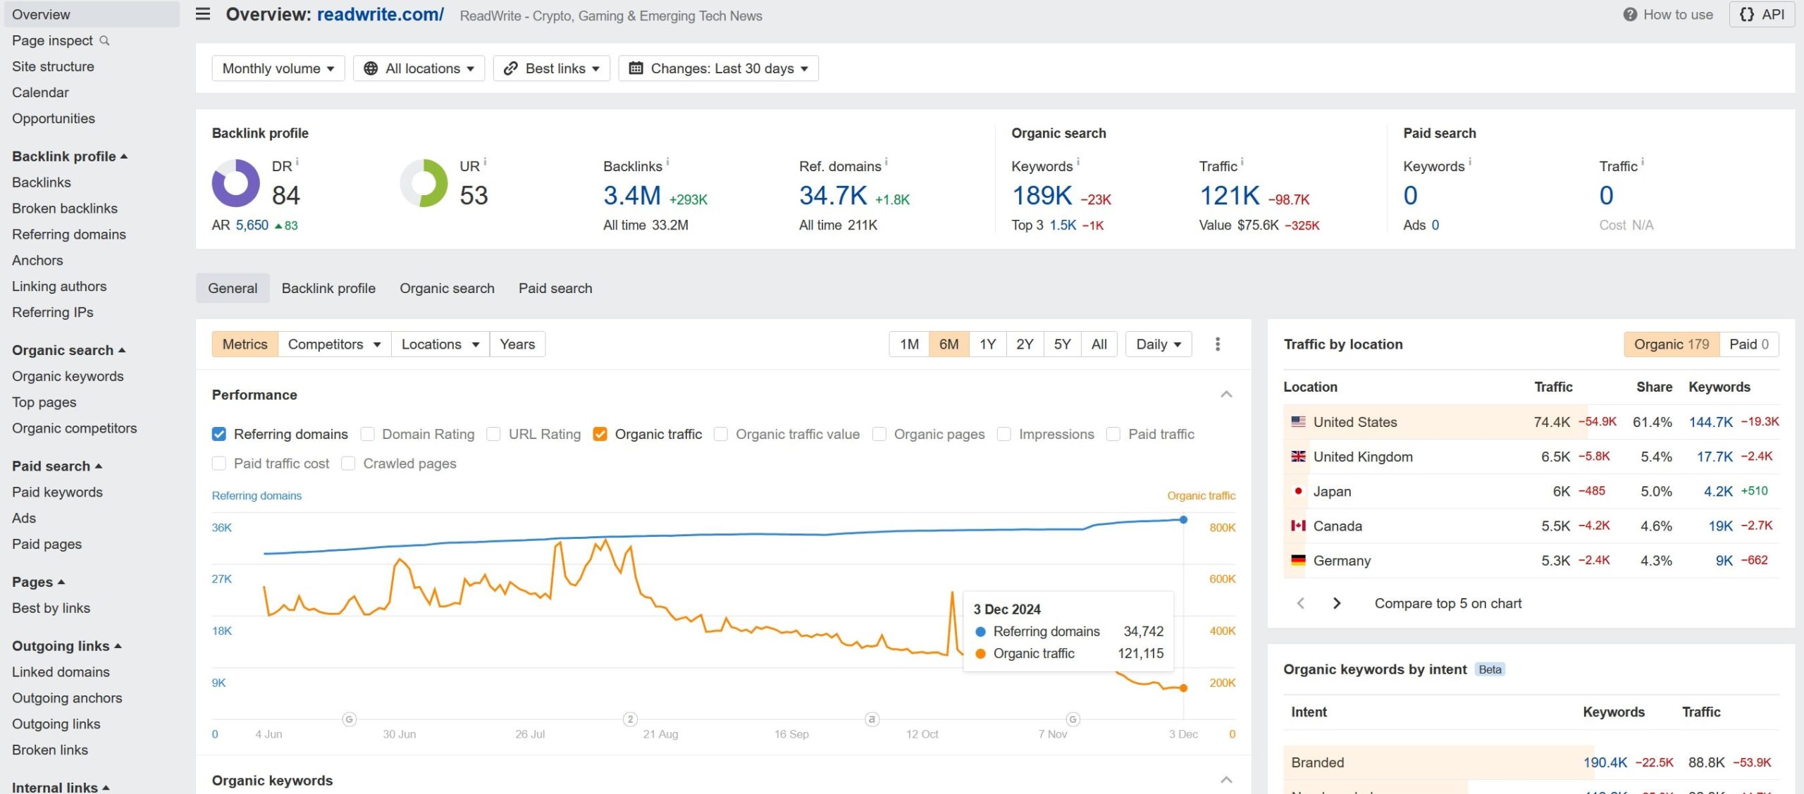Click the update marker labeled a near 12 Oct

[x=872, y=719]
